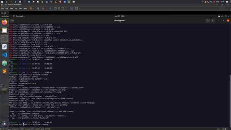
Task: Click the "Depends: vim, vim-addon-manager, vim-airline" line
Action: pyautogui.click(x=32, y=96)
